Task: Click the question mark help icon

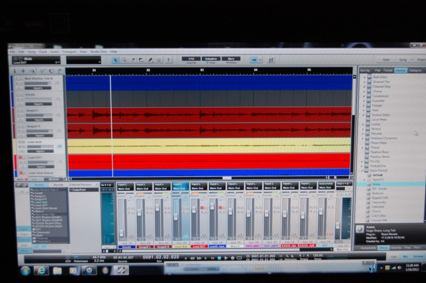Action: click(168, 60)
